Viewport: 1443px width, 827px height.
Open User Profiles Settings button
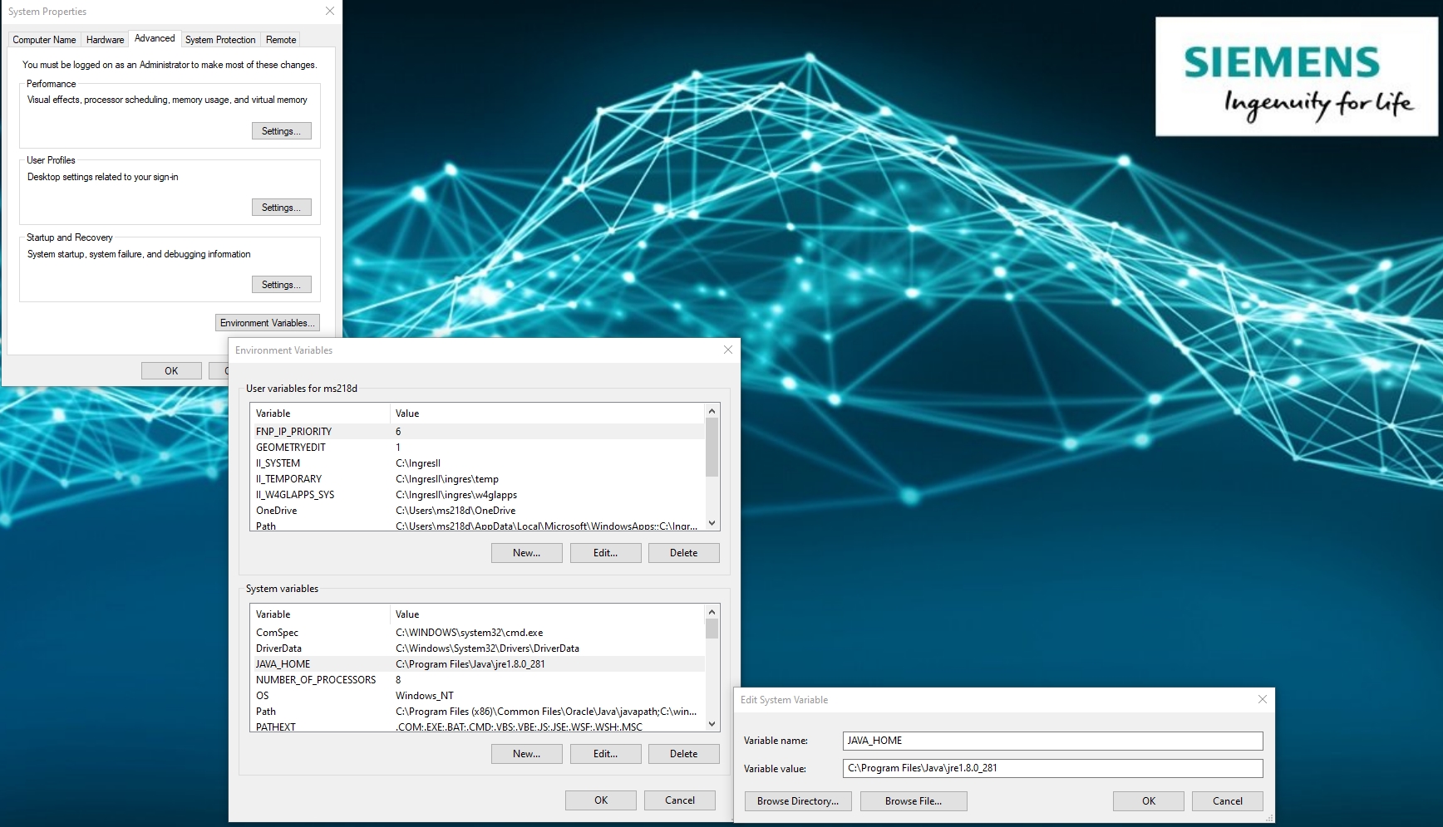tap(281, 208)
